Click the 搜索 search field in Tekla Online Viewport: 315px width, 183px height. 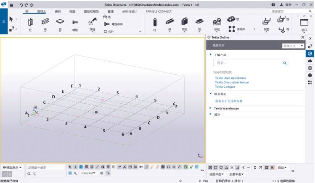pyautogui.click(x=248, y=63)
